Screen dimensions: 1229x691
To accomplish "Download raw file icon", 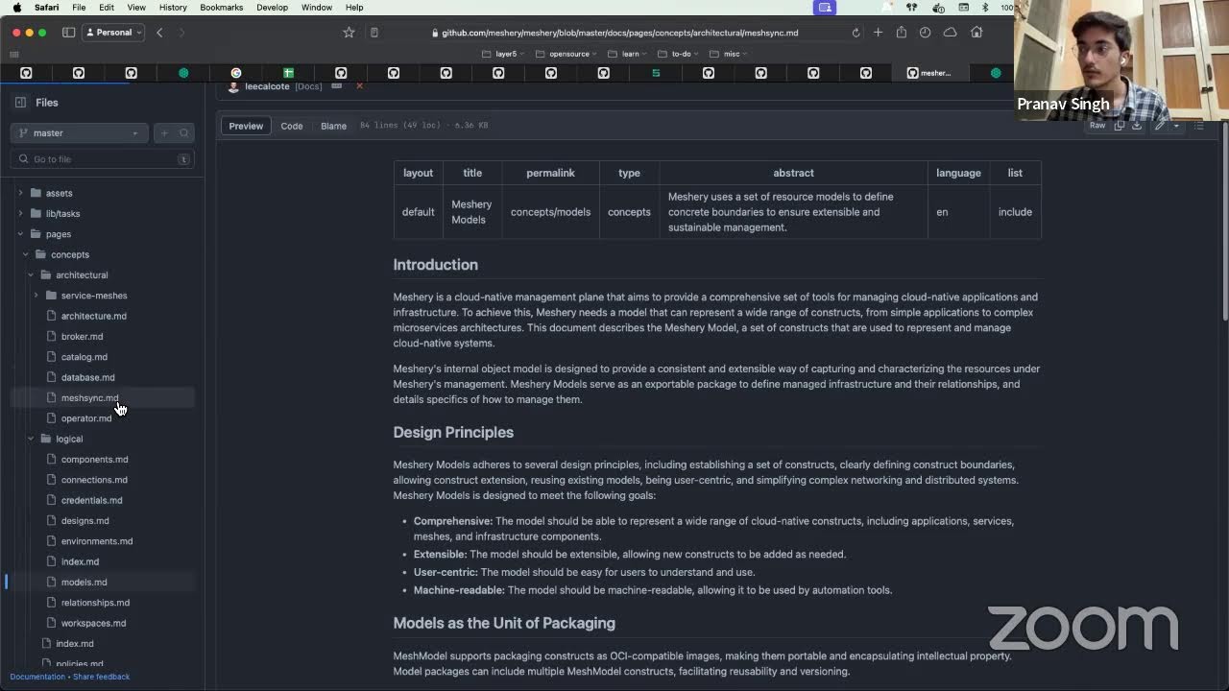I will (1137, 126).
